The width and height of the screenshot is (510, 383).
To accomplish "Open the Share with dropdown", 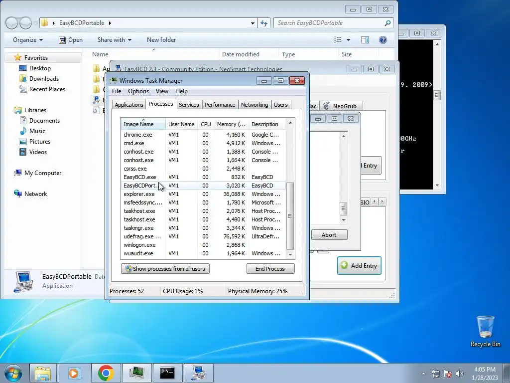I will 115,40.
